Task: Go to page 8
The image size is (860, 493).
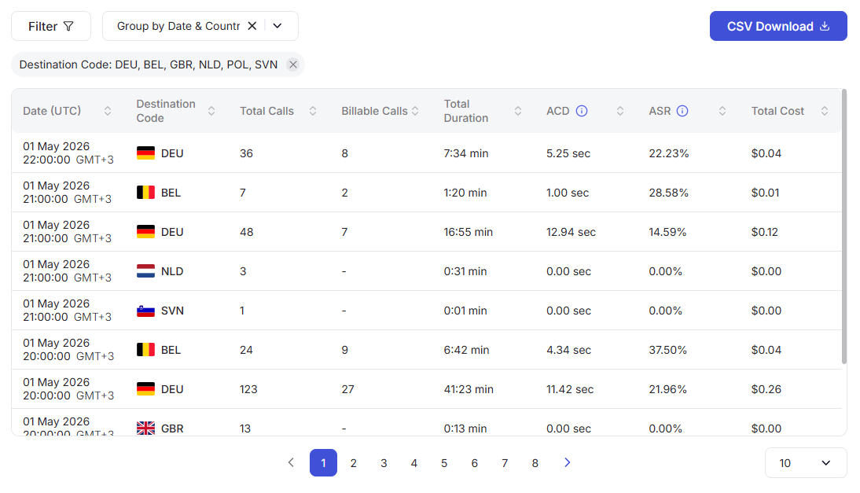Action: [x=535, y=463]
